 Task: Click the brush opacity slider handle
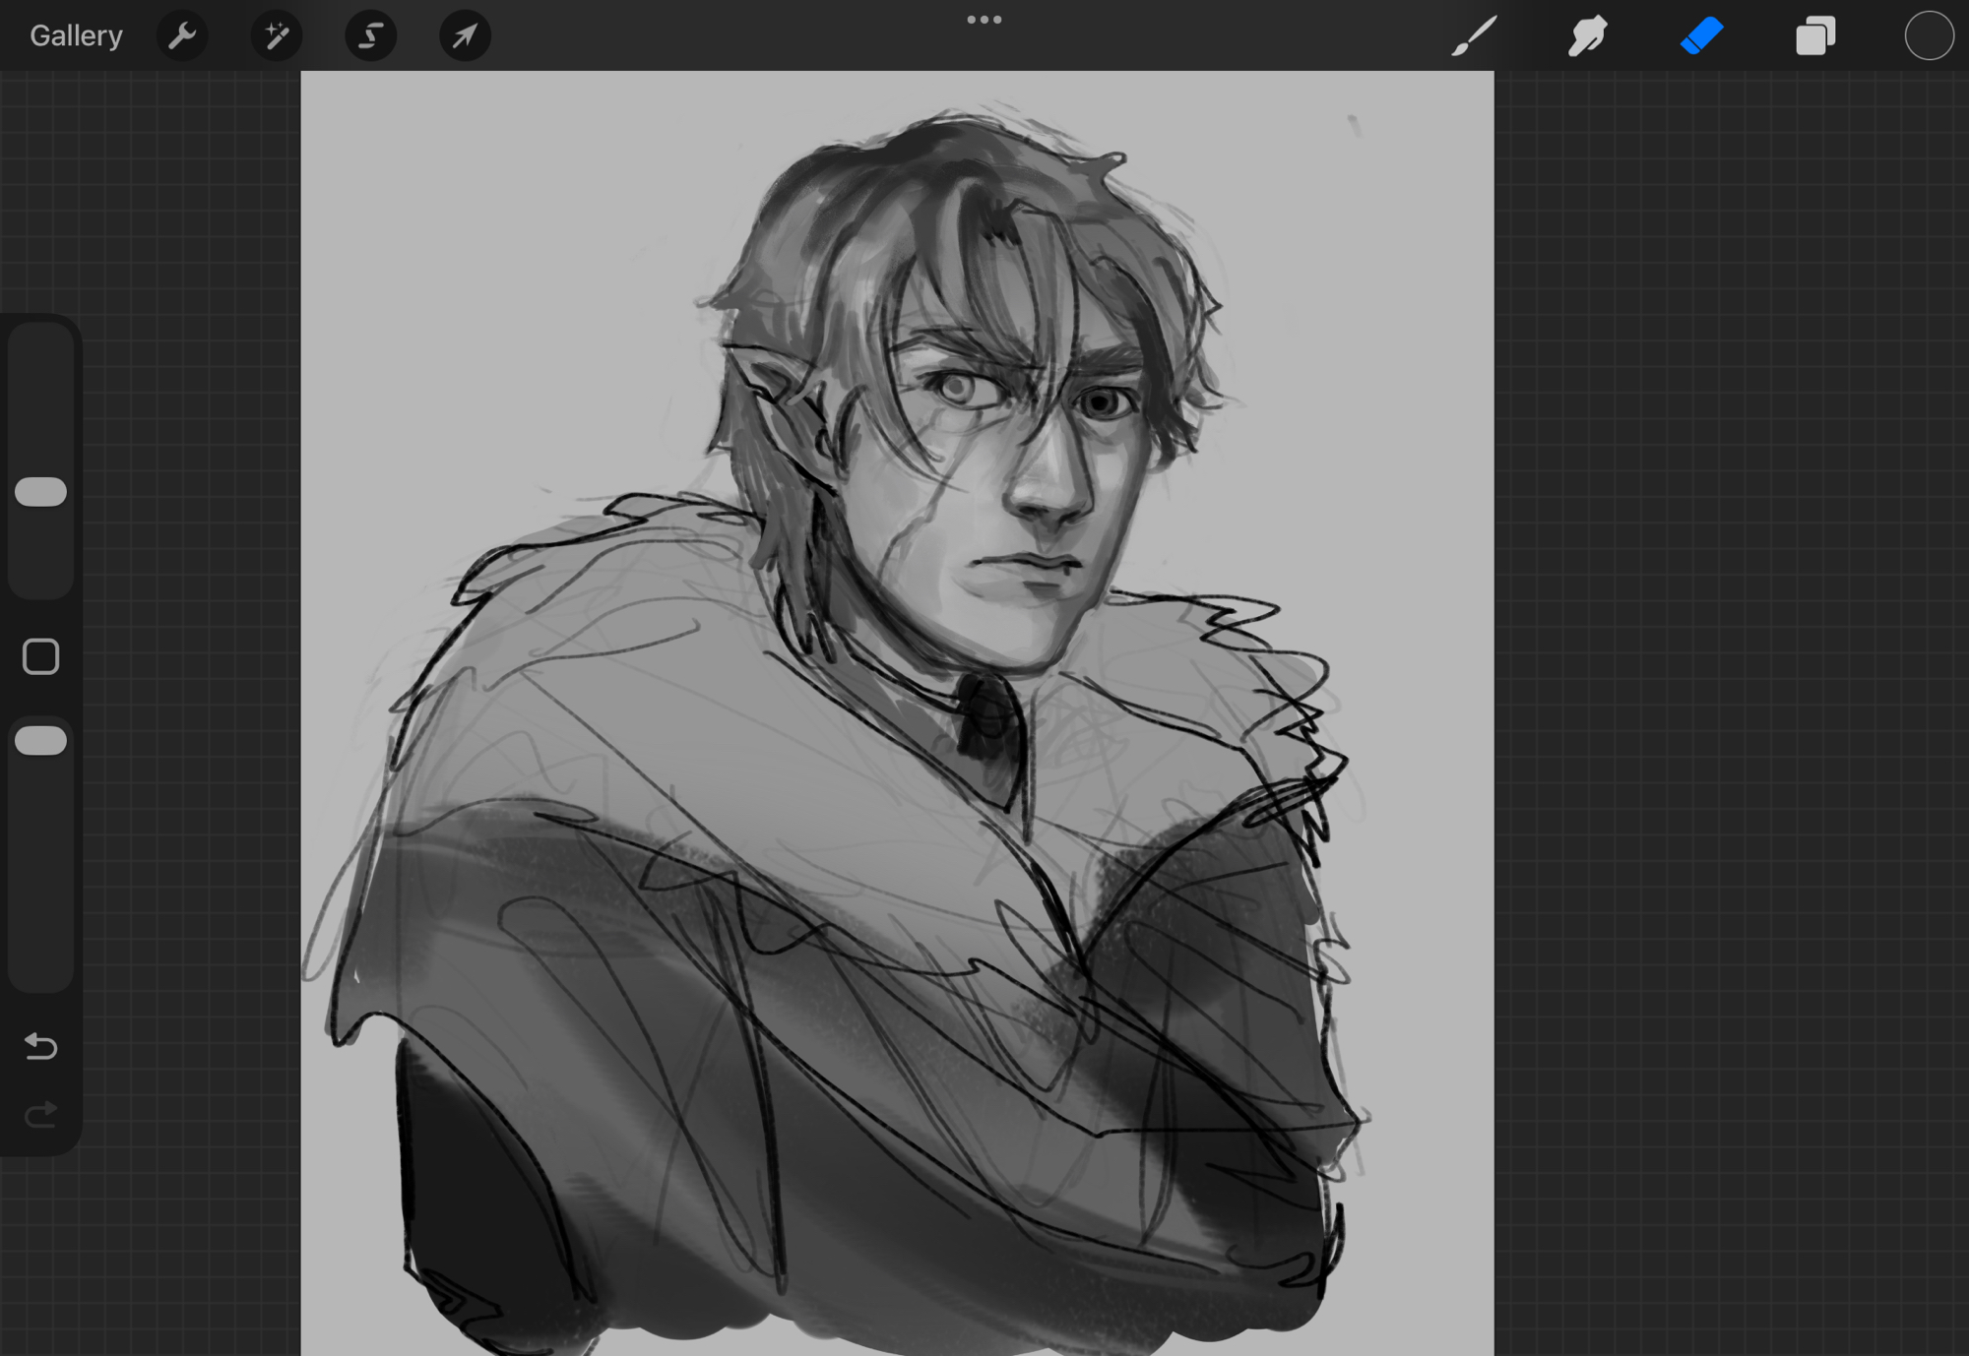pos(41,741)
